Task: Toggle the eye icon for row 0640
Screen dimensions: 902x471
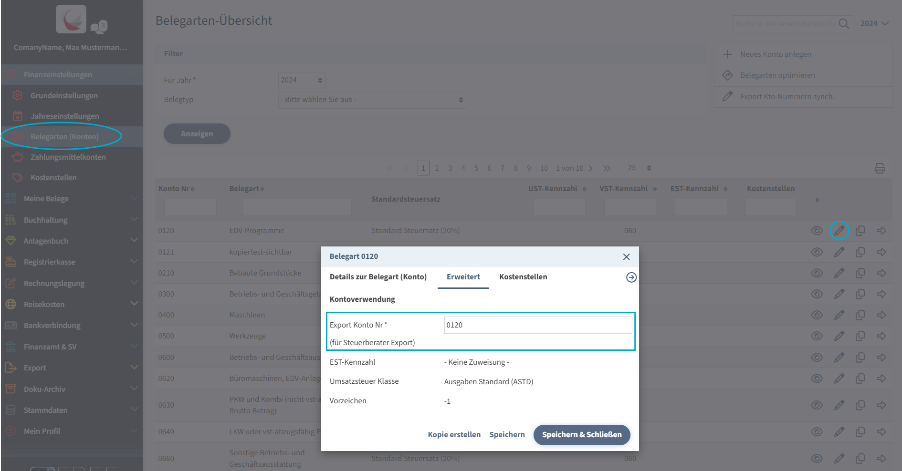Action: click(x=817, y=432)
